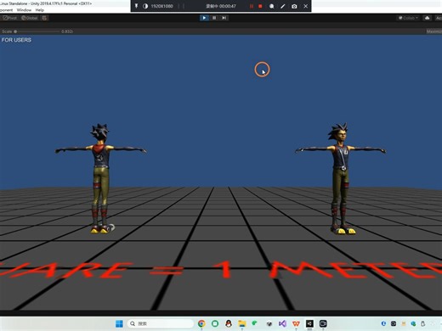The image size is (442, 331).
Task: Open QQ penguin from the taskbar
Action: (x=229, y=323)
